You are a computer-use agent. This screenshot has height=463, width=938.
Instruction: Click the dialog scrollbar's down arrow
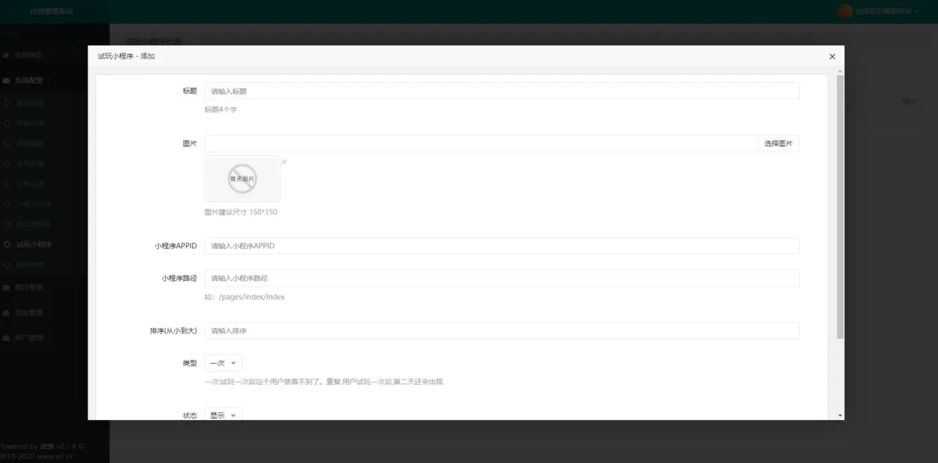840,416
